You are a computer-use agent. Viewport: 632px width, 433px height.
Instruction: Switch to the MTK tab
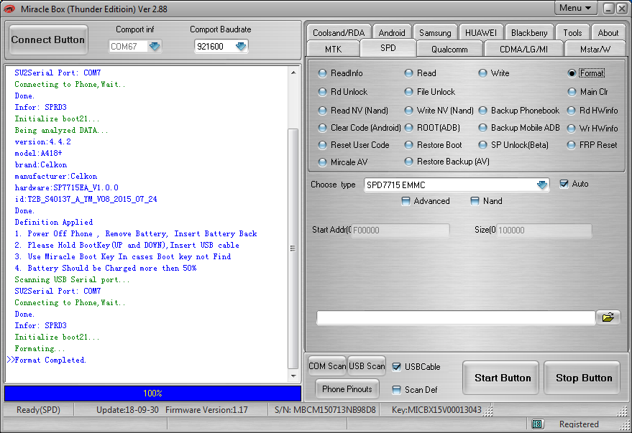(x=333, y=49)
